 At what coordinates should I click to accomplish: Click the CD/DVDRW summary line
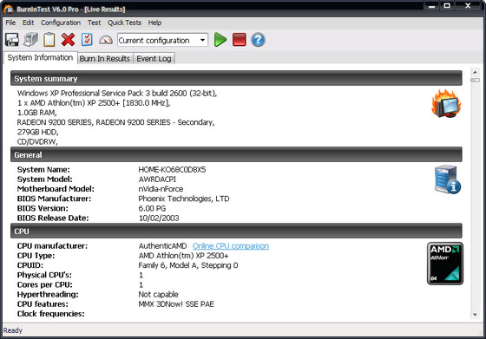[x=37, y=142]
